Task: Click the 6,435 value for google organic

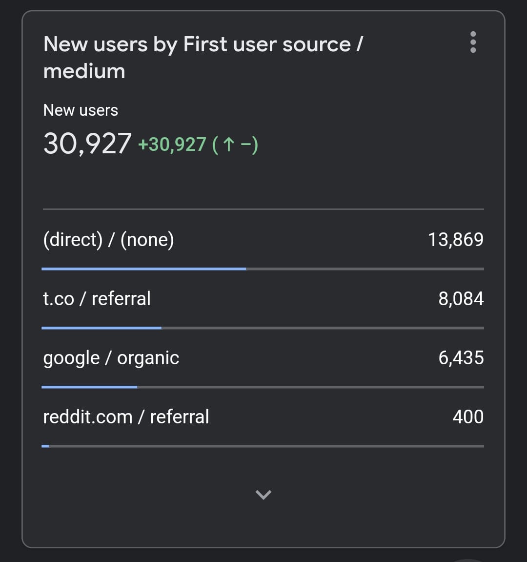Action: [461, 358]
